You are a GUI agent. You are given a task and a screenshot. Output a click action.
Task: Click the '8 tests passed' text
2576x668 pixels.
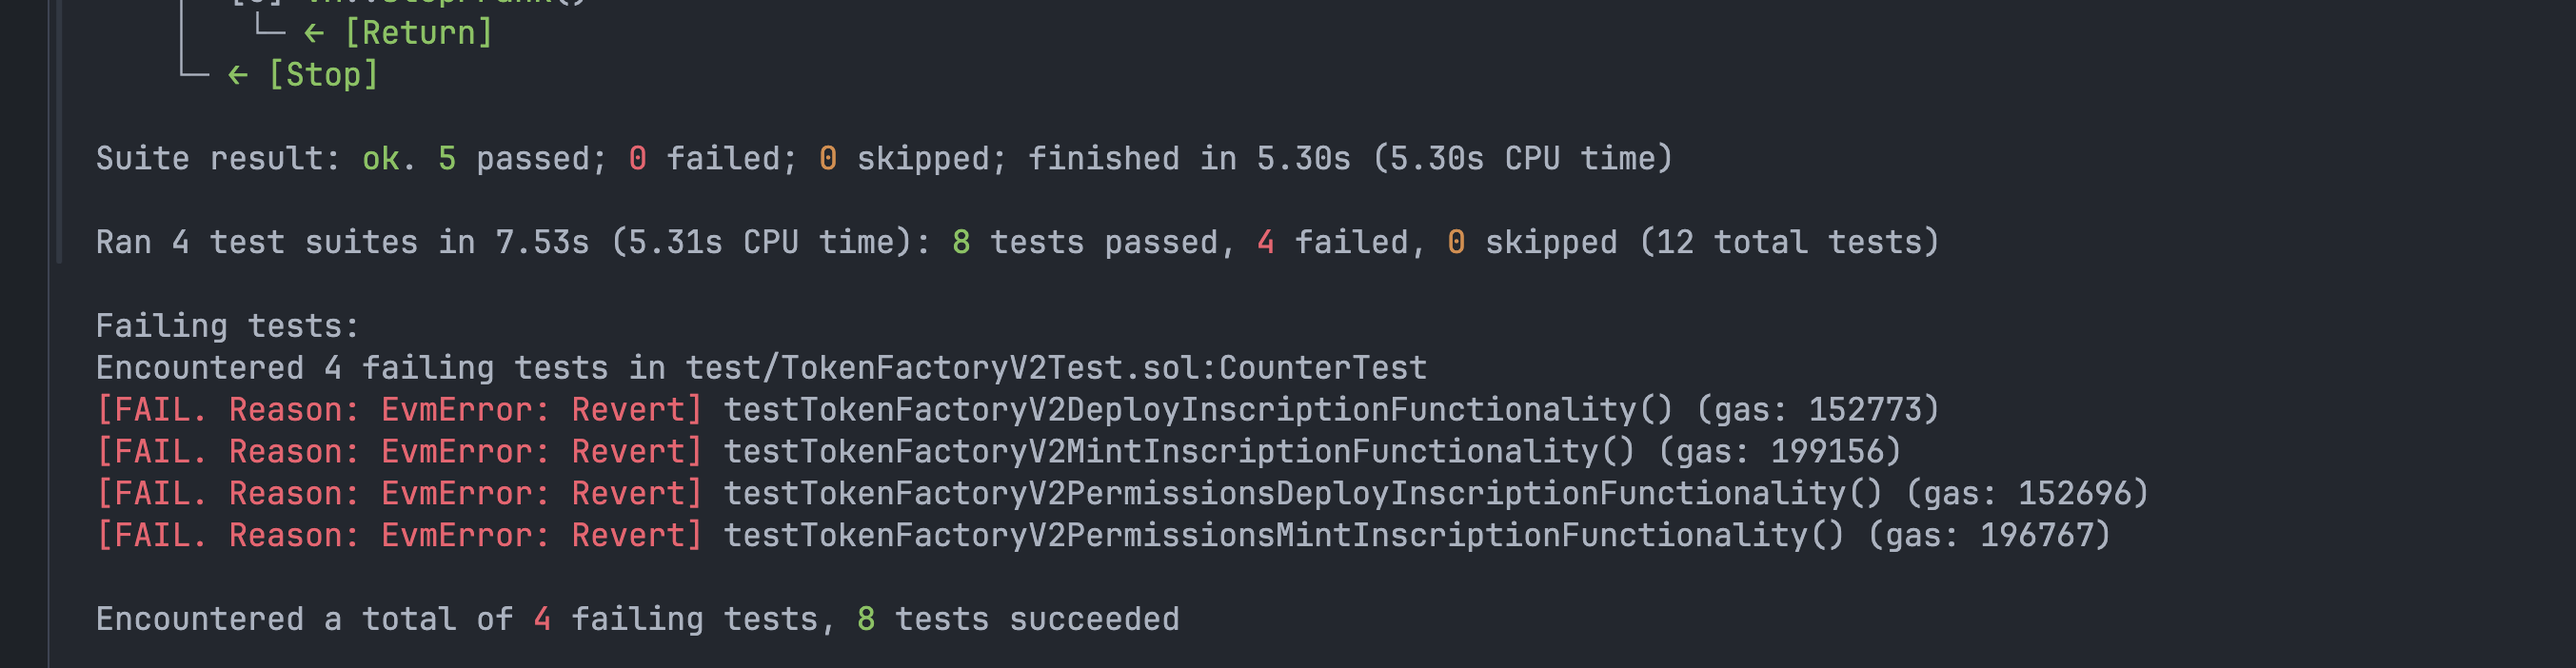(x=1085, y=243)
